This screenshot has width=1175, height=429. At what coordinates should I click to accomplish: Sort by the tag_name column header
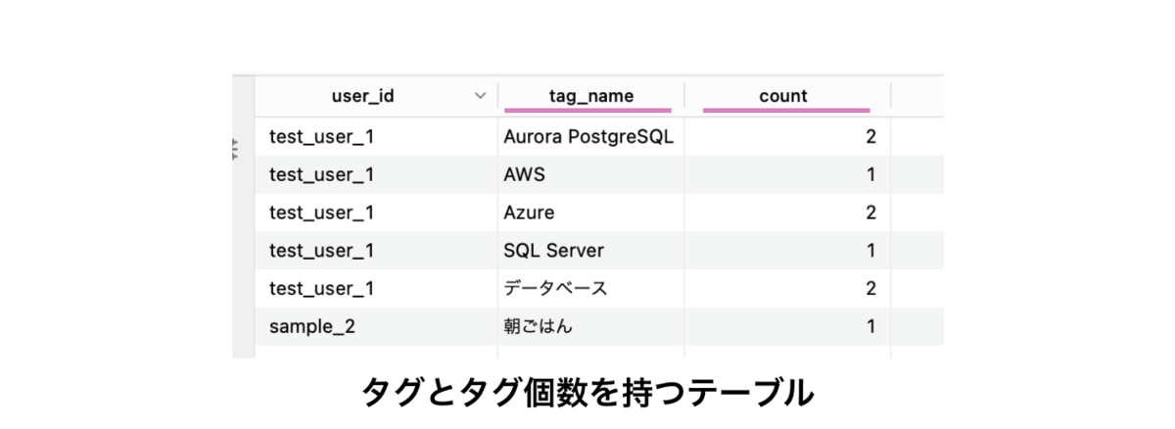pos(590,96)
